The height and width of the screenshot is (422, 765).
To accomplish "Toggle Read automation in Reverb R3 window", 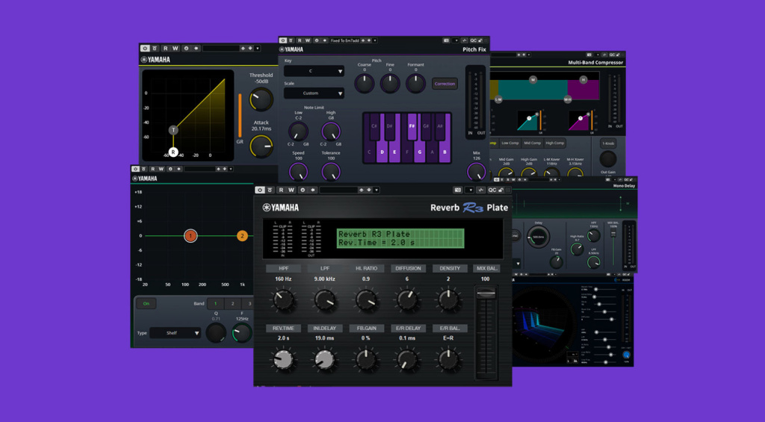I will (x=281, y=190).
